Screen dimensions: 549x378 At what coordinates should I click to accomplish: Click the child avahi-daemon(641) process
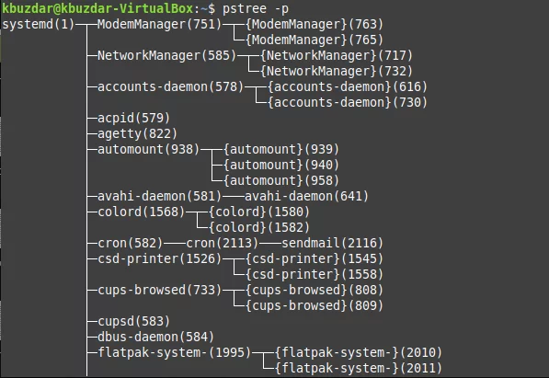[x=307, y=197]
